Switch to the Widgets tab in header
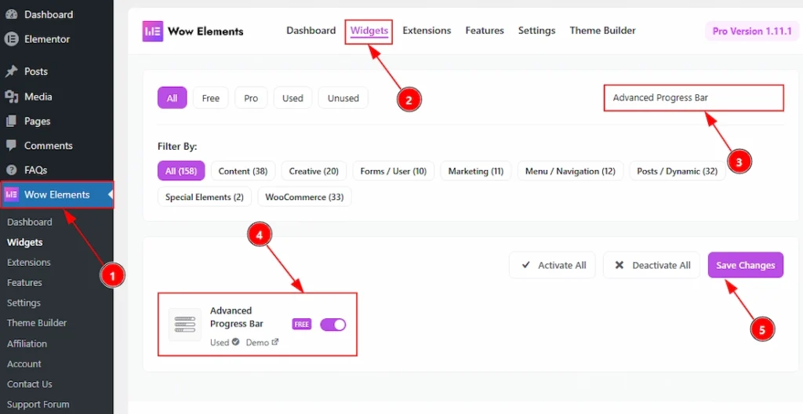Screen dimensions: 803x414 tap(369, 31)
